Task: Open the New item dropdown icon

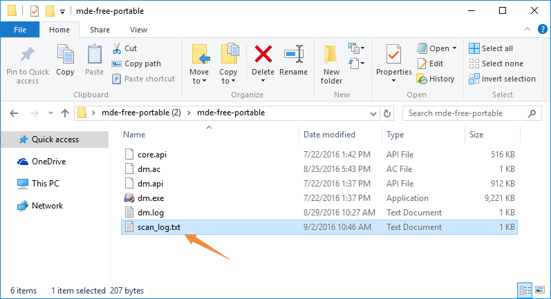Action: coord(356,48)
